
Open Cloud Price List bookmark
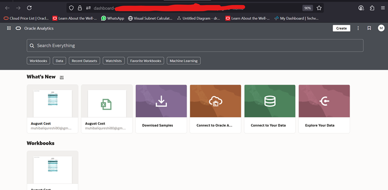click(26, 18)
